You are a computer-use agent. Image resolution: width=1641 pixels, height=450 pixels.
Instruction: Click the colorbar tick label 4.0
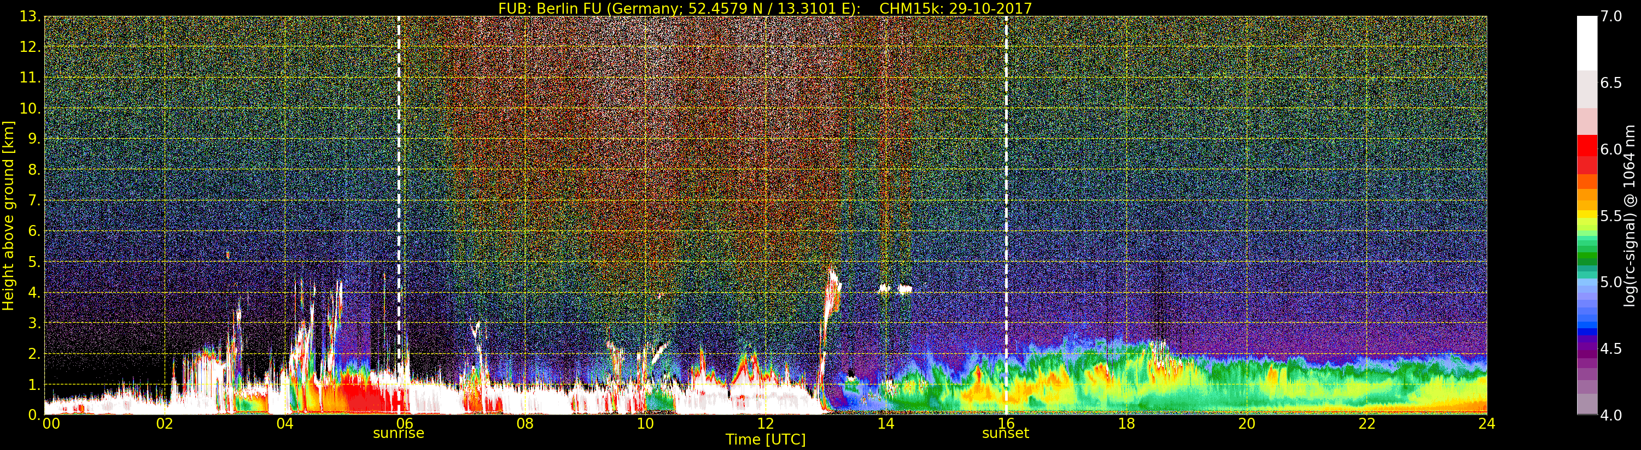pyautogui.click(x=1611, y=415)
